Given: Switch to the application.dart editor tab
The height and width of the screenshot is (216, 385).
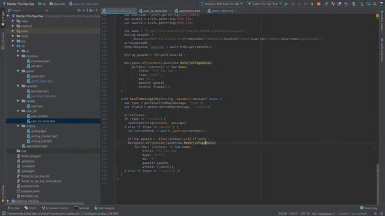Looking at the screenshot, I should coord(188,11).
